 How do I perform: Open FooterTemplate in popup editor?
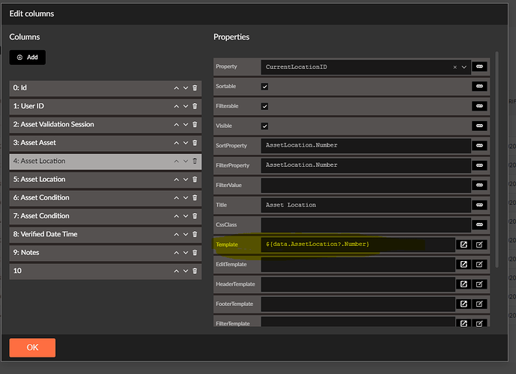click(x=464, y=304)
